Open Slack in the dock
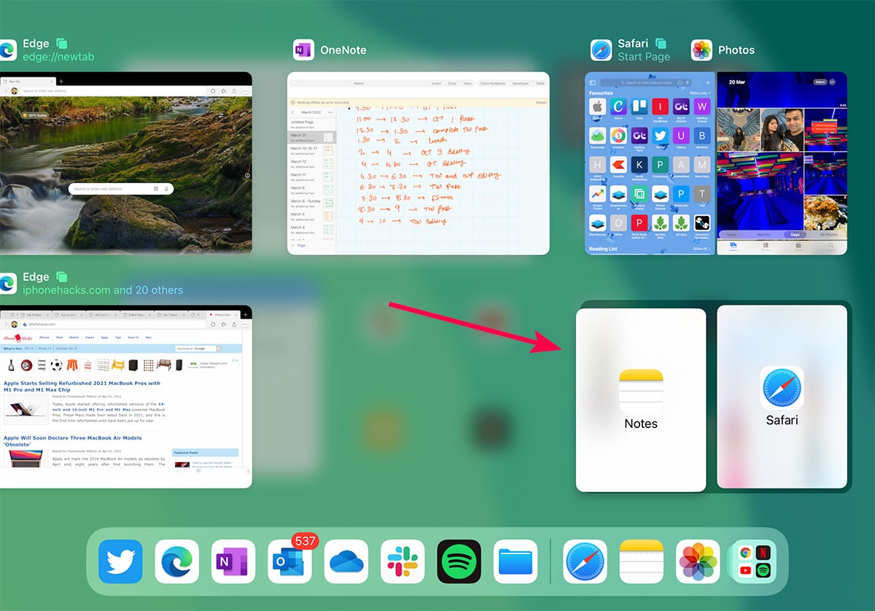 [402, 561]
